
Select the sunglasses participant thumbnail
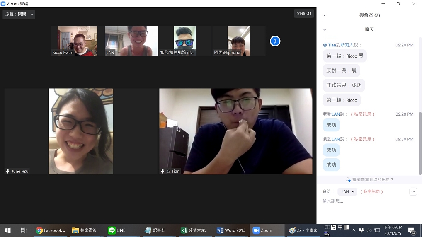[x=185, y=41]
